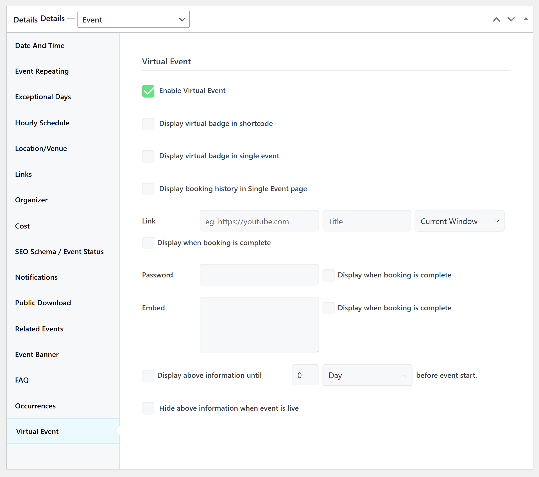Viewport: 539px width, 477px height.
Task: Select the Notifications sidebar item
Action: coord(36,277)
